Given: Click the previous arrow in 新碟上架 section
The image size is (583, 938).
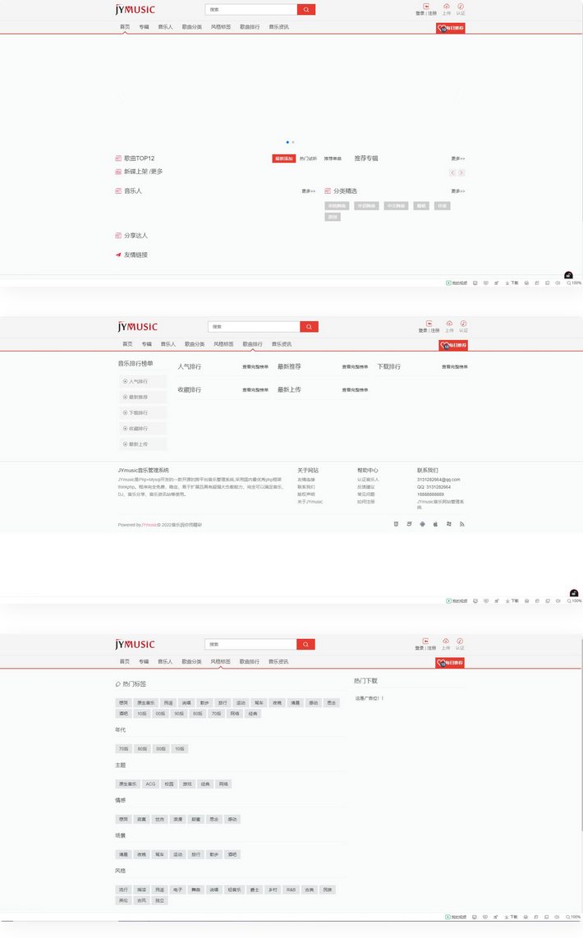Looking at the screenshot, I should [x=452, y=172].
